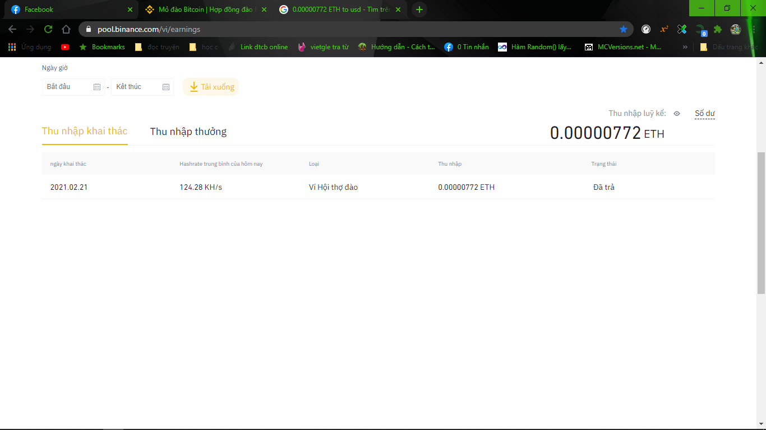Click the Kết thúc end date field
This screenshot has height=430, width=766.
point(142,87)
